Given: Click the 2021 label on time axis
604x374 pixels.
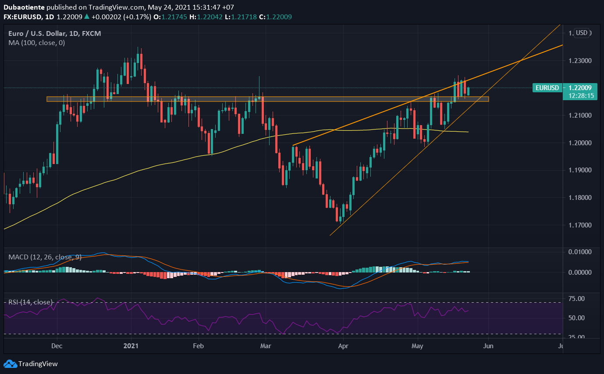Looking at the screenshot, I should click(131, 346).
